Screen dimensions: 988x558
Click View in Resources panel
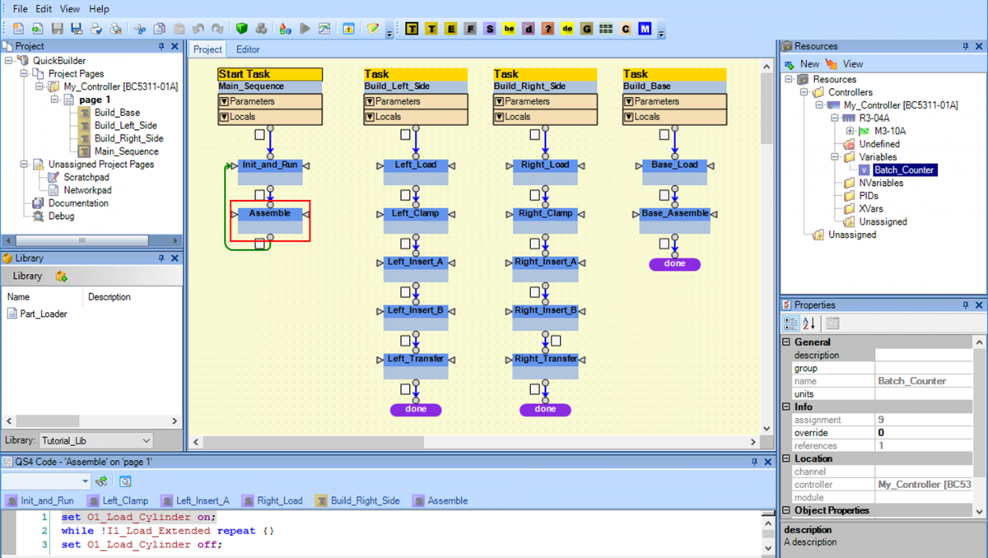[845, 63]
